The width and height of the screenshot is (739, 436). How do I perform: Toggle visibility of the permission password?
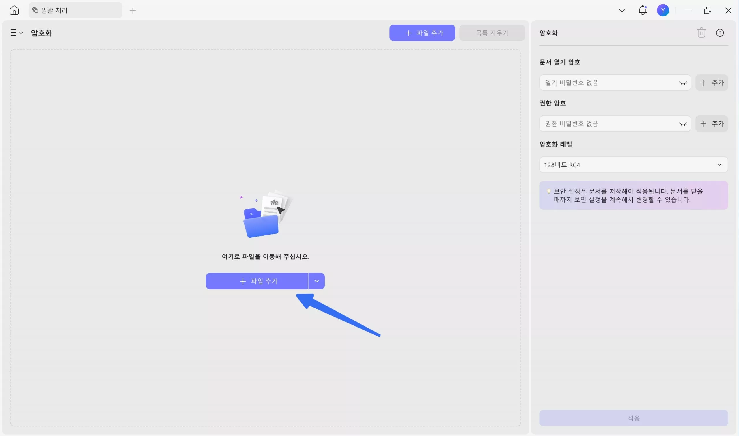[683, 124]
